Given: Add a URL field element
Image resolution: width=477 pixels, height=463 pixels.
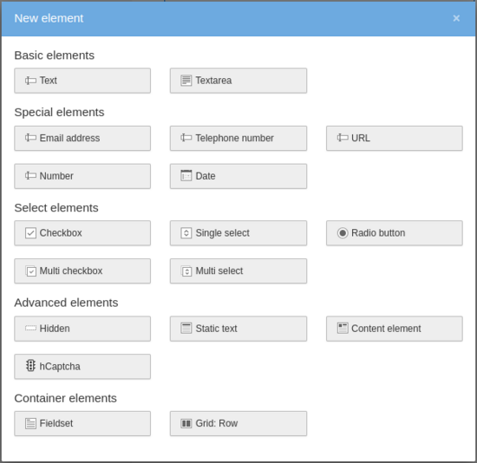Looking at the screenshot, I should click(395, 138).
